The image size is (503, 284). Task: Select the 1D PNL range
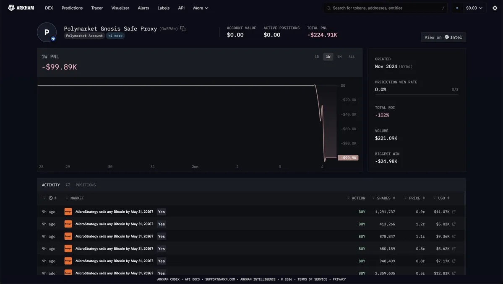[x=317, y=57]
